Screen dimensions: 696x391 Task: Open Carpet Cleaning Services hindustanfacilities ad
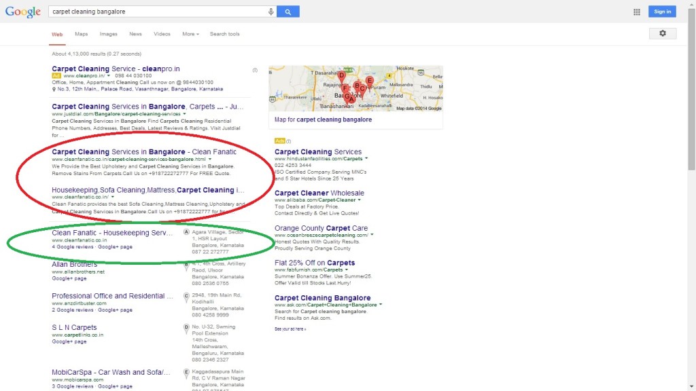318,151
